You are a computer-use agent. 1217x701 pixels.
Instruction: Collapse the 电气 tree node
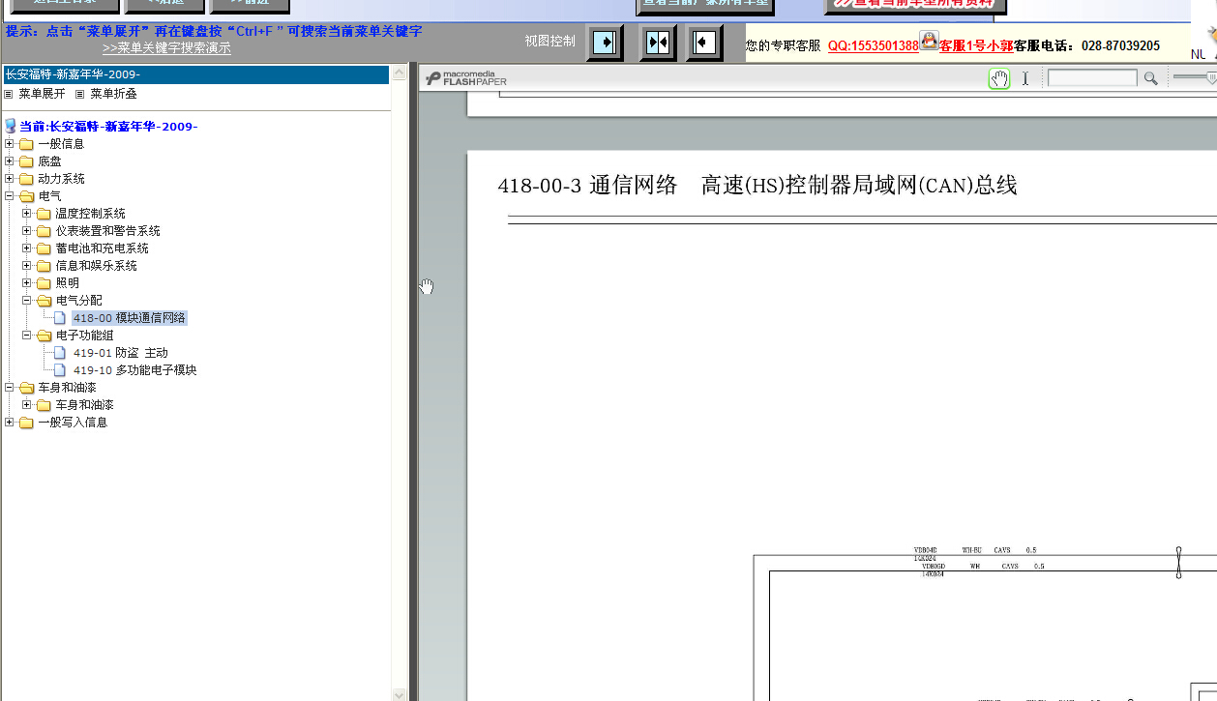coord(10,196)
